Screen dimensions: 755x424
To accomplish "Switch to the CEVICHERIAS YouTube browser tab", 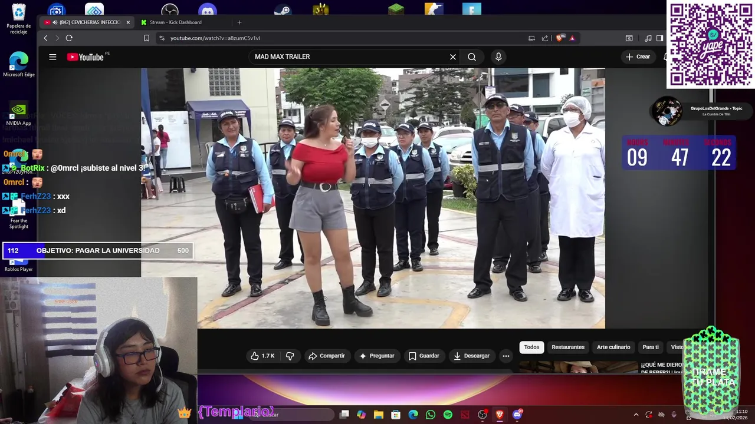I will click(87, 22).
